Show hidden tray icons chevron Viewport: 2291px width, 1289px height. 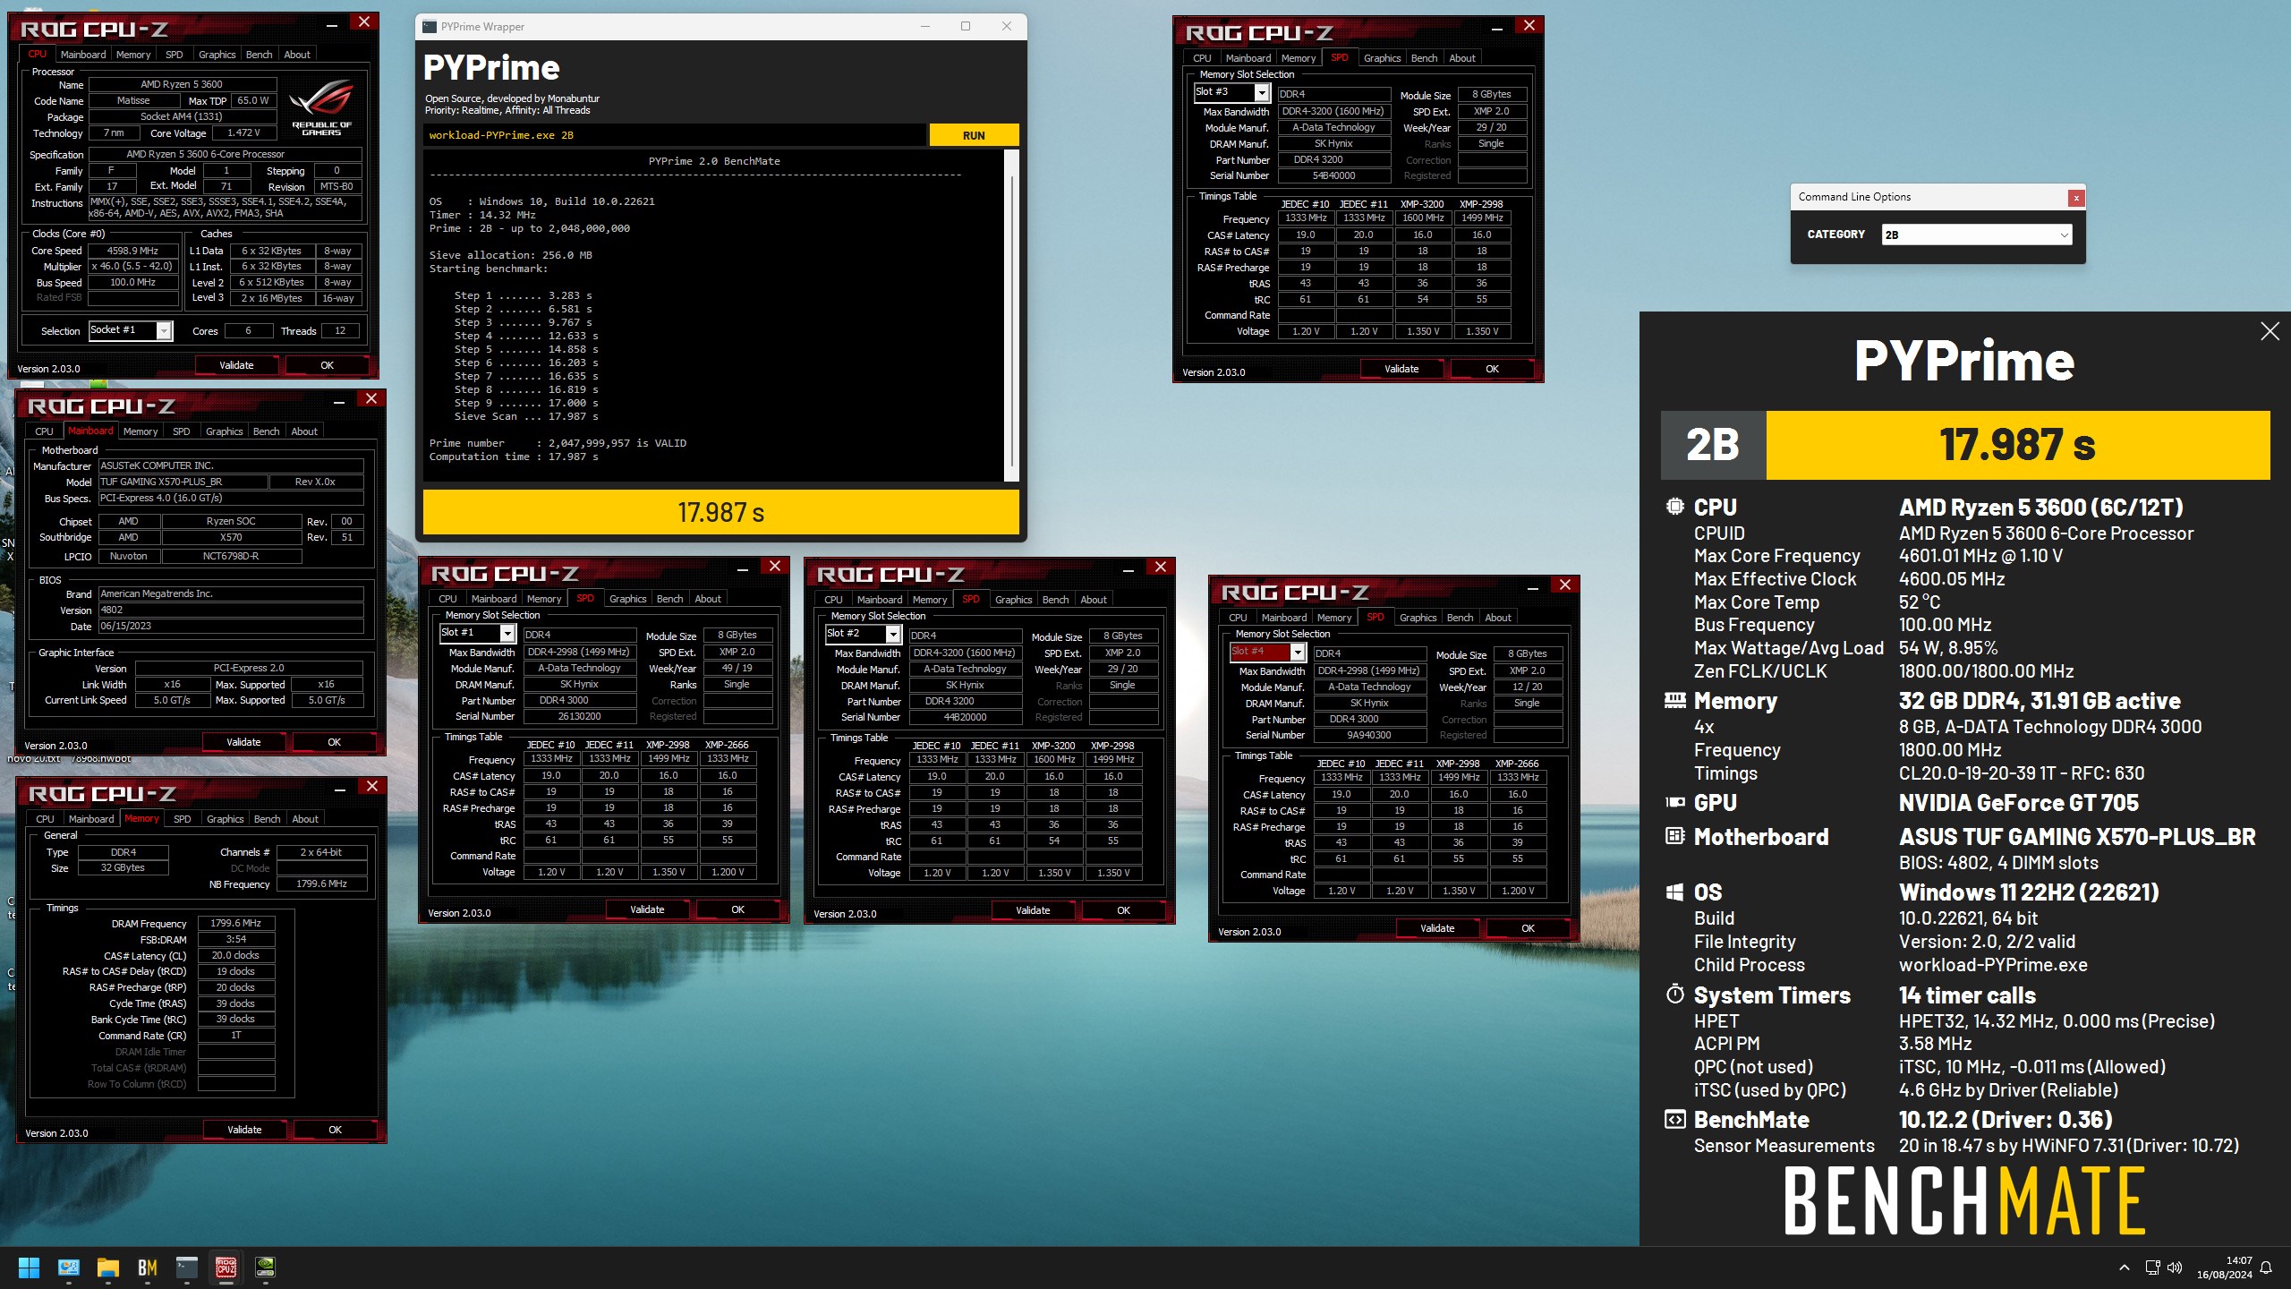2125,1268
